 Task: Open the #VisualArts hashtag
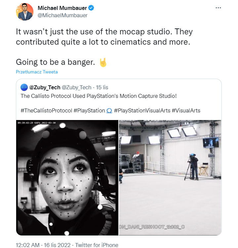[x=186, y=110]
